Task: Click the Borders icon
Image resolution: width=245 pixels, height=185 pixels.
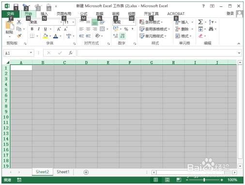Action: (32, 36)
